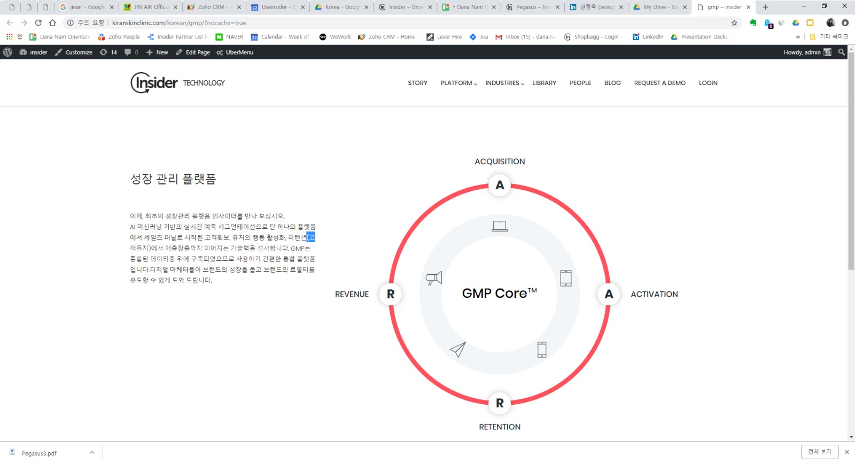Show hidden bookmarks overflow chevron

point(798,37)
